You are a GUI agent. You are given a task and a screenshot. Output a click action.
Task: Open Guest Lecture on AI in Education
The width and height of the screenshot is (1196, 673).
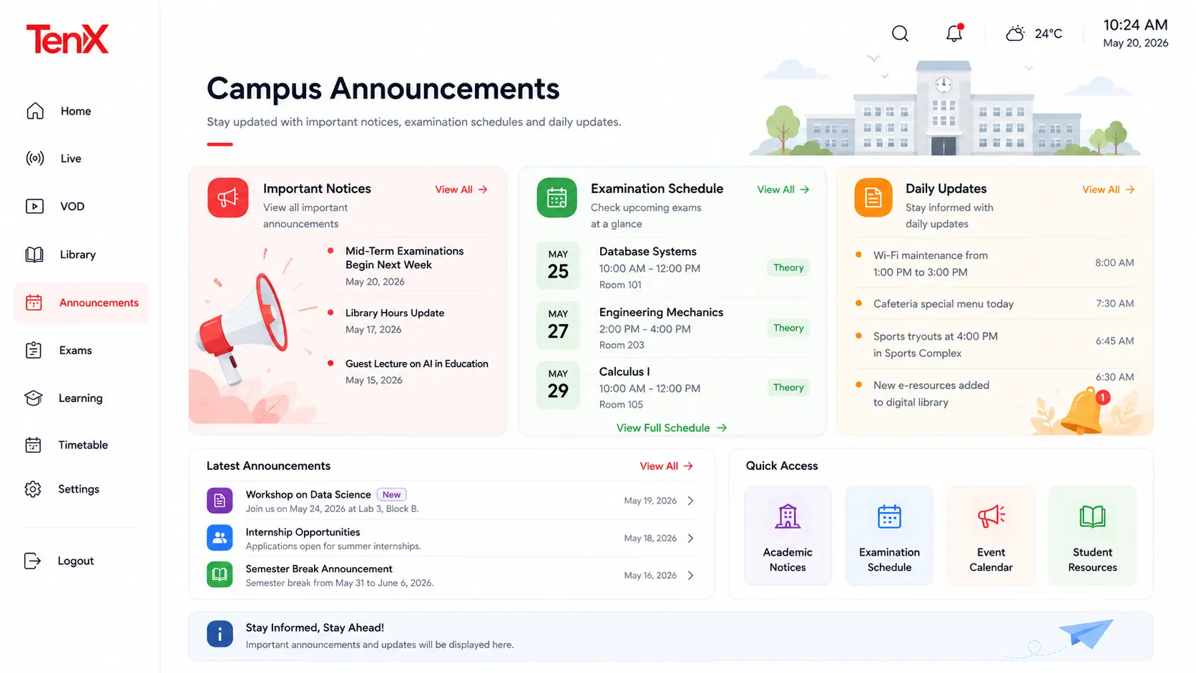[408, 372]
